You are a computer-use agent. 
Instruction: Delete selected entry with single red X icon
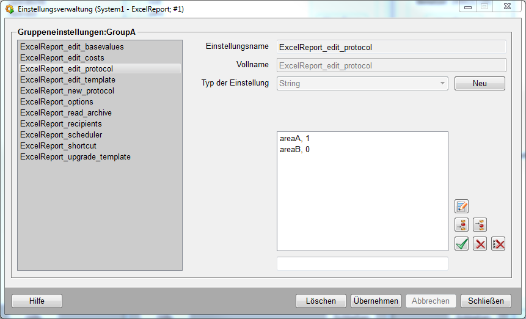point(480,243)
